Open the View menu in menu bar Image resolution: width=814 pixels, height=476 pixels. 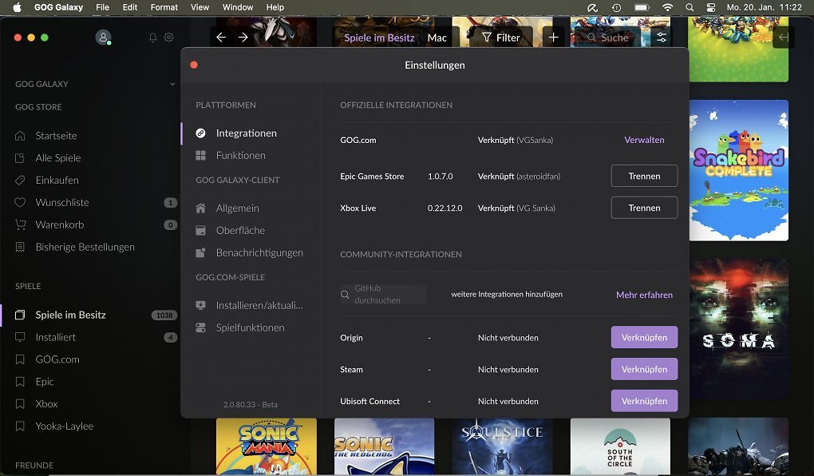(x=200, y=7)
